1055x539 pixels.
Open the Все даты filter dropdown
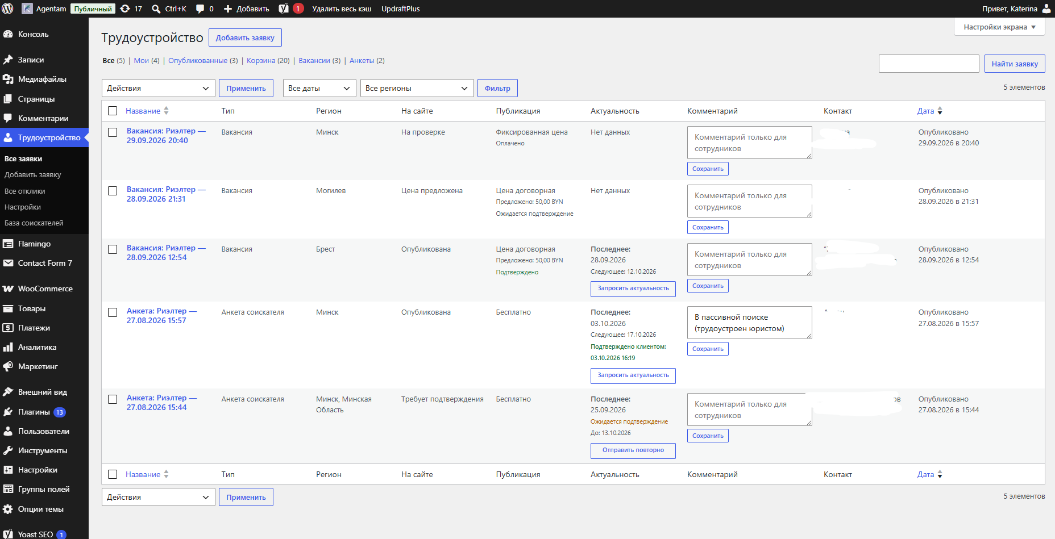319,88
